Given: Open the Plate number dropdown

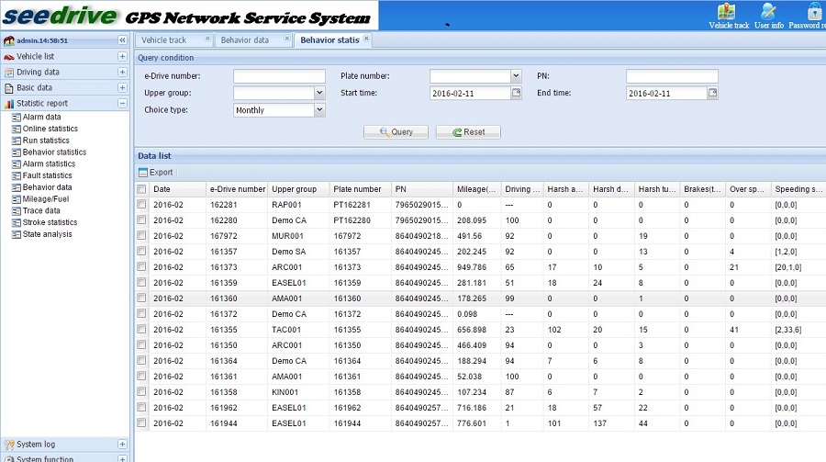Looking at the screenshot, I should click(x=516, y=76).
